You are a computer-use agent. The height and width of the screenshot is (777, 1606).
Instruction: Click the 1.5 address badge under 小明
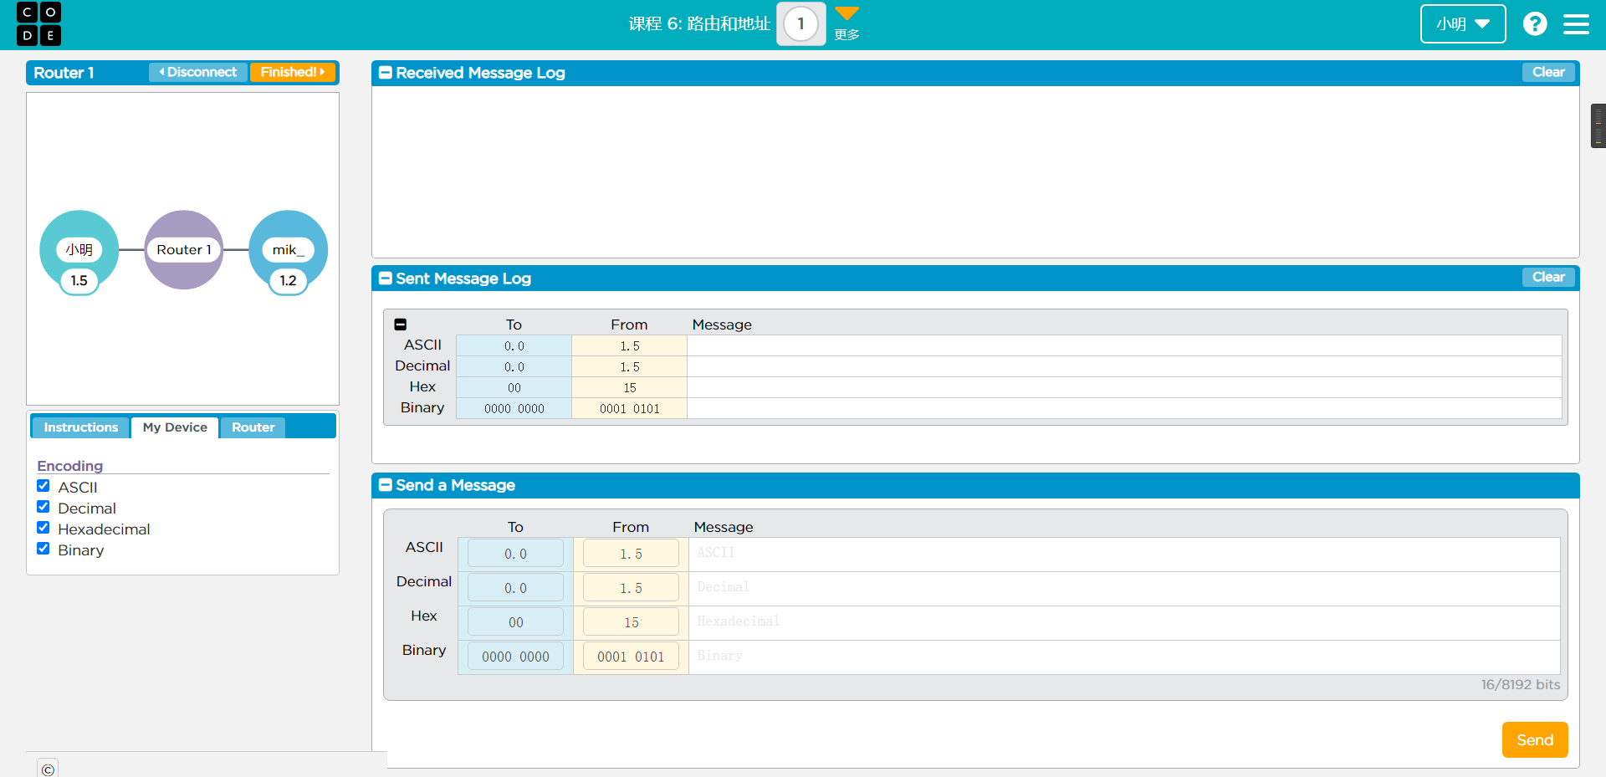click(x=79, y=280)
